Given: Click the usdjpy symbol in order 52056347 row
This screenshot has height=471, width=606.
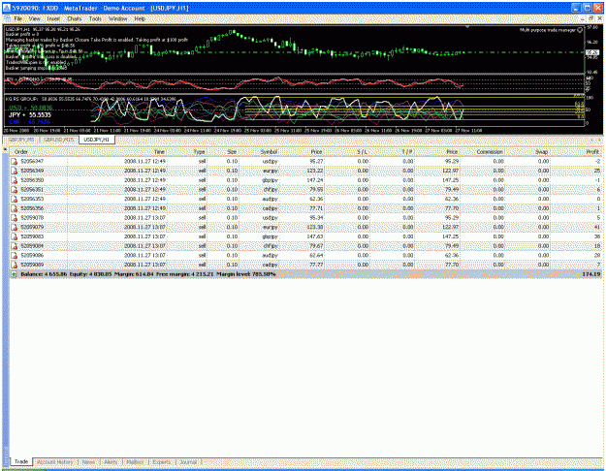Looking at the screenshot, I should coord(270,161).
